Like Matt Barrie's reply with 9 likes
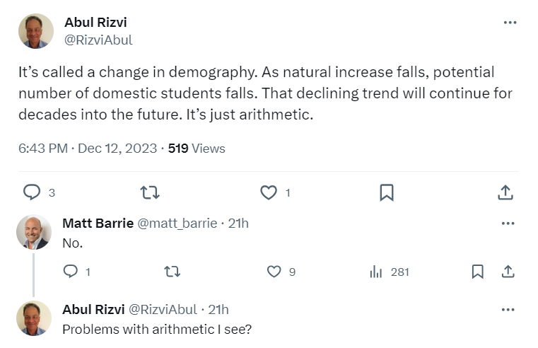Image resolution: width=538 pixels, height=348 pixels. coord(274,272)
